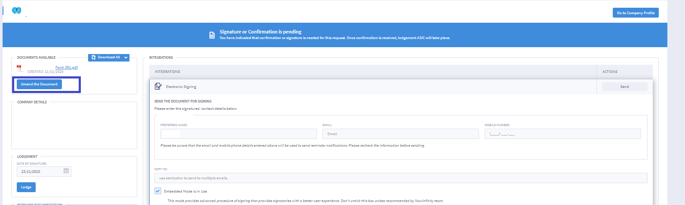This screenshot has height=205, width=685.
Task: Click the Amend the Document button
Action: pyautogui.click(x=39, y=84)
